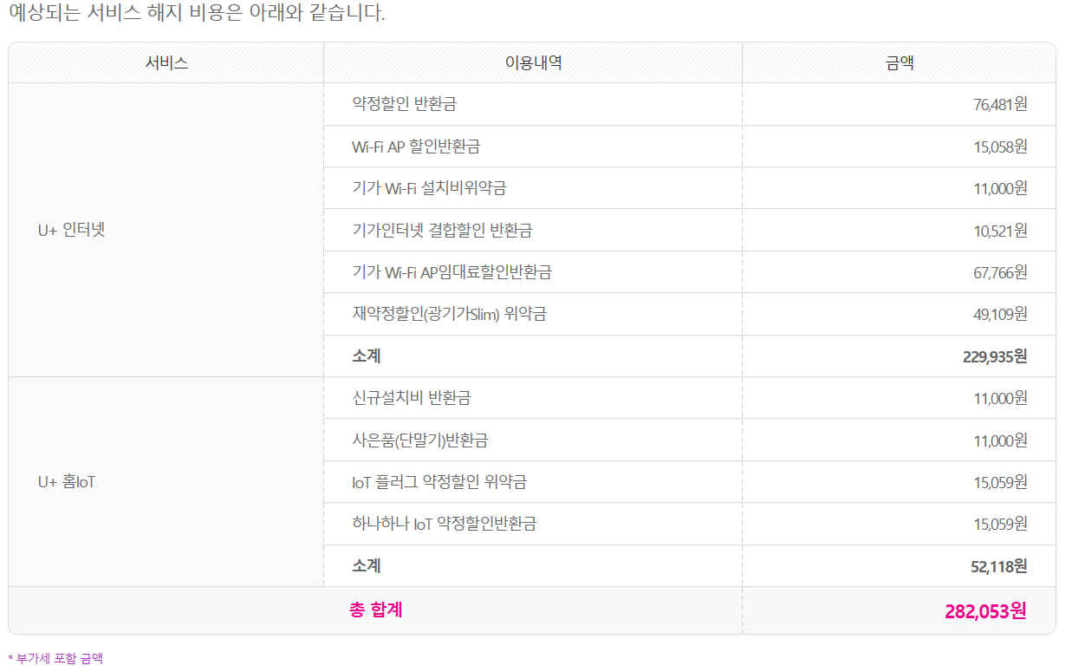Click the 이용내역 column header
Screen dimensions: 1085x672
(533, 62)
